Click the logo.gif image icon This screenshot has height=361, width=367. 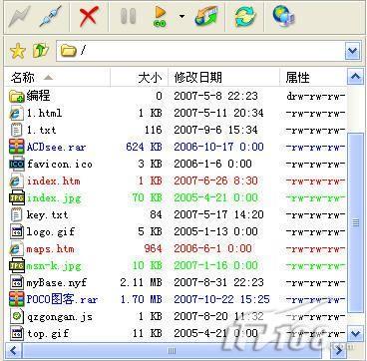point(17,231)
